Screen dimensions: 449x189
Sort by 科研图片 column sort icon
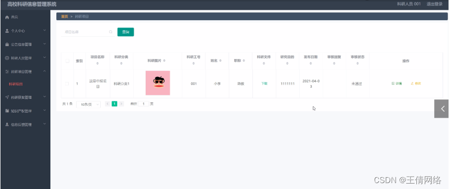(x=164, y=61)
